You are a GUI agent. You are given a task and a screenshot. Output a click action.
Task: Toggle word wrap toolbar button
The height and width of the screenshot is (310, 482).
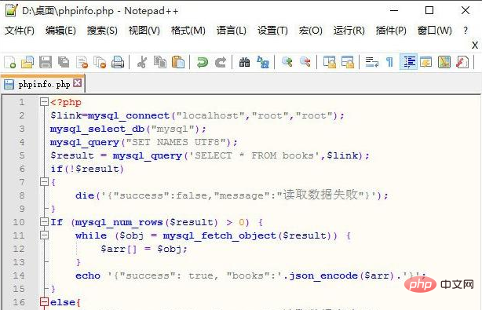pyautogui.click(x=371, y=62)
